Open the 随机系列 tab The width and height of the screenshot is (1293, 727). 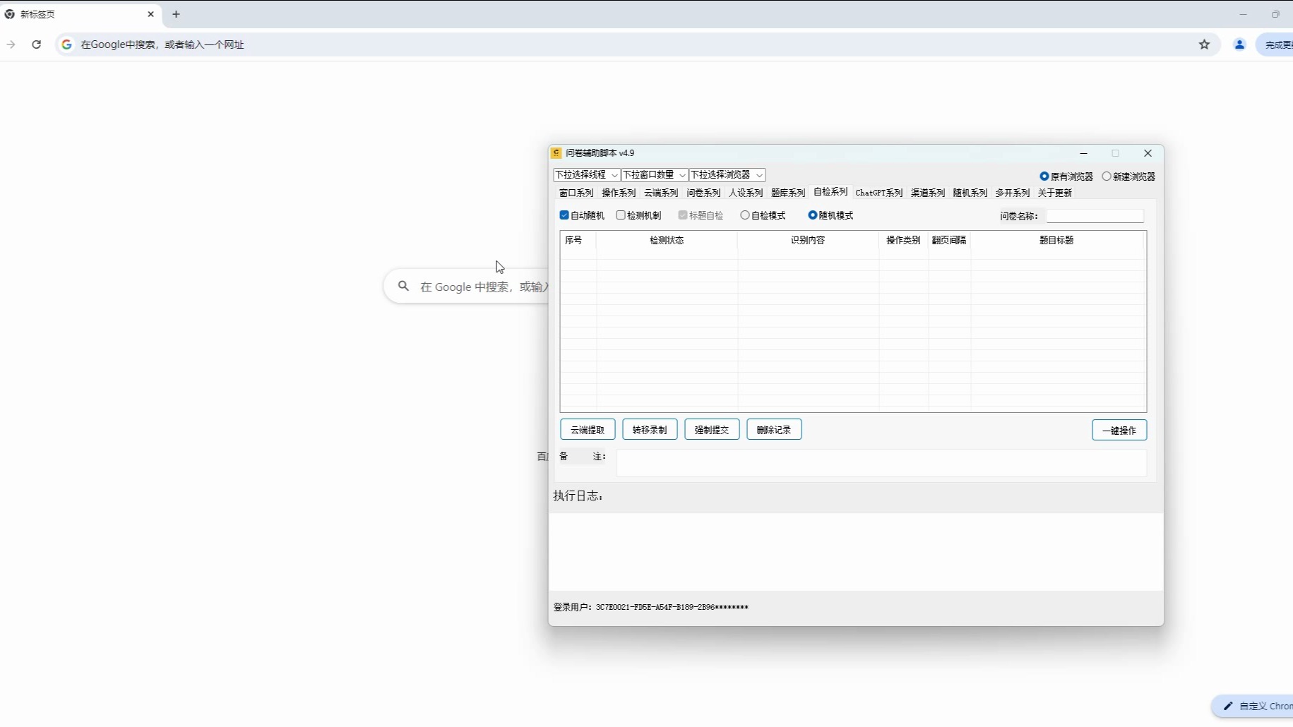click(x=970, y=193)
